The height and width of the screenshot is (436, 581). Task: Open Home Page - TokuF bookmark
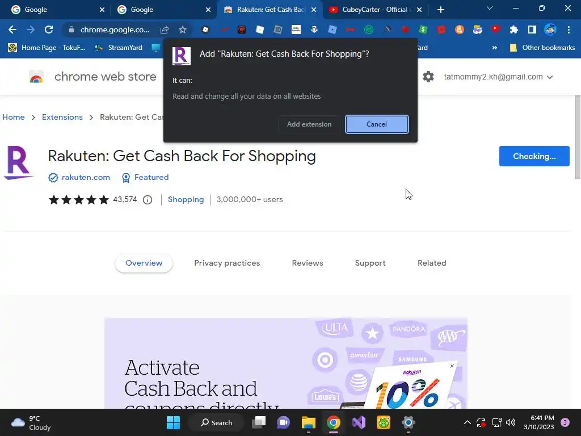[47, 48]
